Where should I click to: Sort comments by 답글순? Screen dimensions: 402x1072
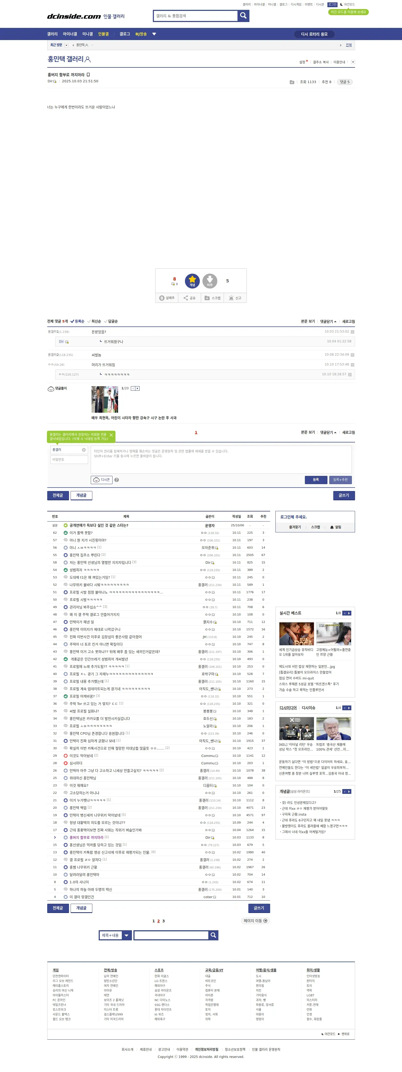tap(111, 321)
